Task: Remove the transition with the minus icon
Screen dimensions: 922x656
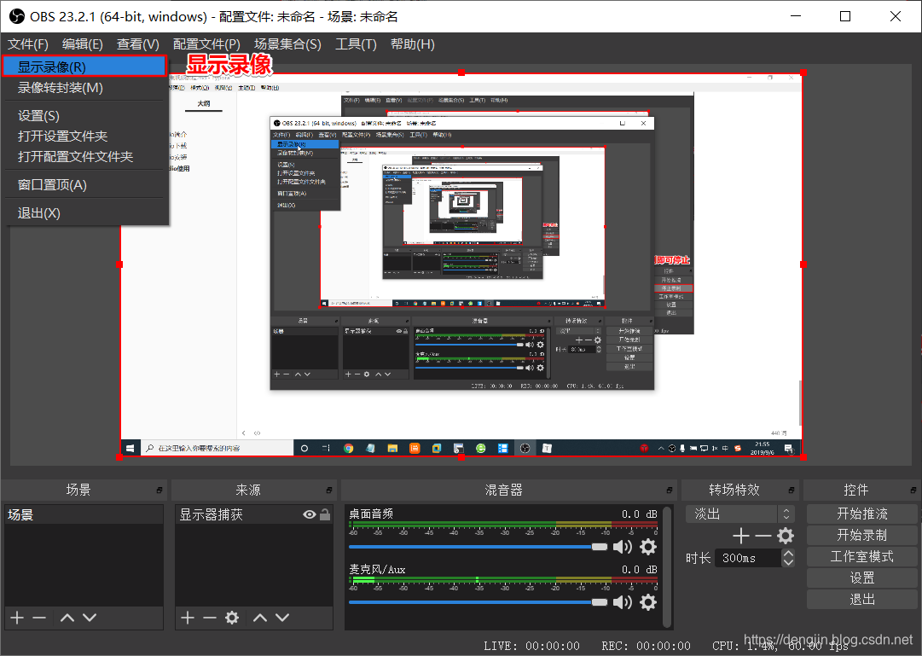Action: (x=763, y=536)
